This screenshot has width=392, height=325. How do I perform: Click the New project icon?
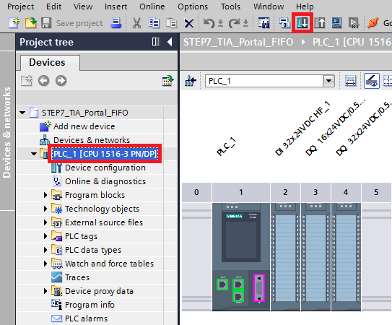pos(14,23)
